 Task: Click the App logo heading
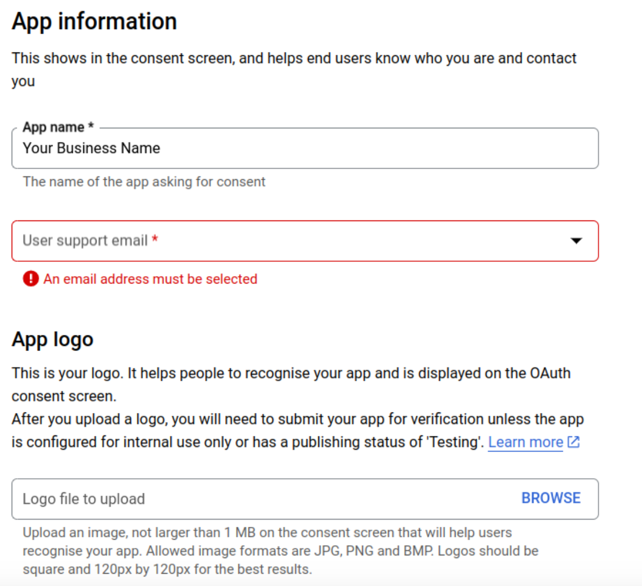click(x=52, y=339)
